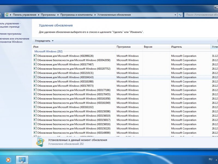218x164 pixels.
Task: Expand the arrow after Панель управления breadcrumb
Action: [38, 15]
